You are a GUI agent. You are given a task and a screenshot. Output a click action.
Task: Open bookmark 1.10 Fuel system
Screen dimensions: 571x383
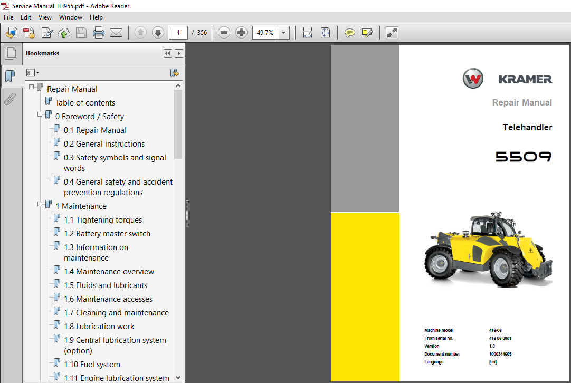click(x=92, y=365)
